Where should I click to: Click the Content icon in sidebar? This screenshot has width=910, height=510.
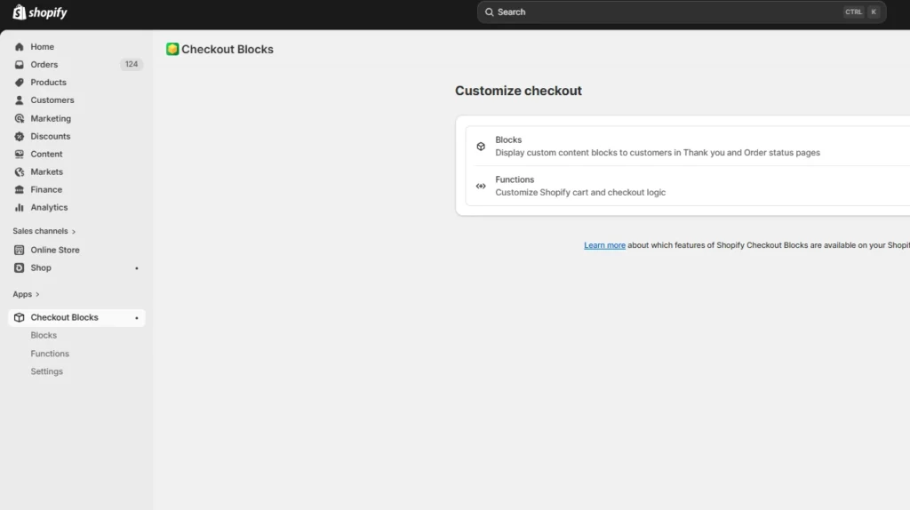pyautogui.click(x=20, y=155)
